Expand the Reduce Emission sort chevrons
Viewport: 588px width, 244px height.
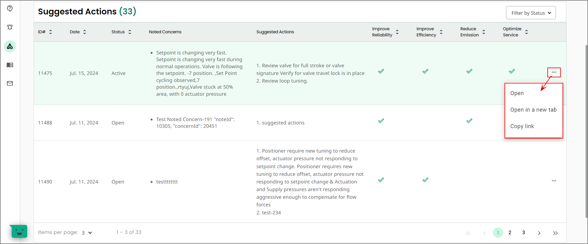[484, 31]
